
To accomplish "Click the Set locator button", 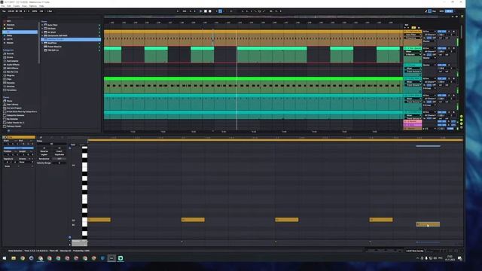I will [x=407, y=25].
